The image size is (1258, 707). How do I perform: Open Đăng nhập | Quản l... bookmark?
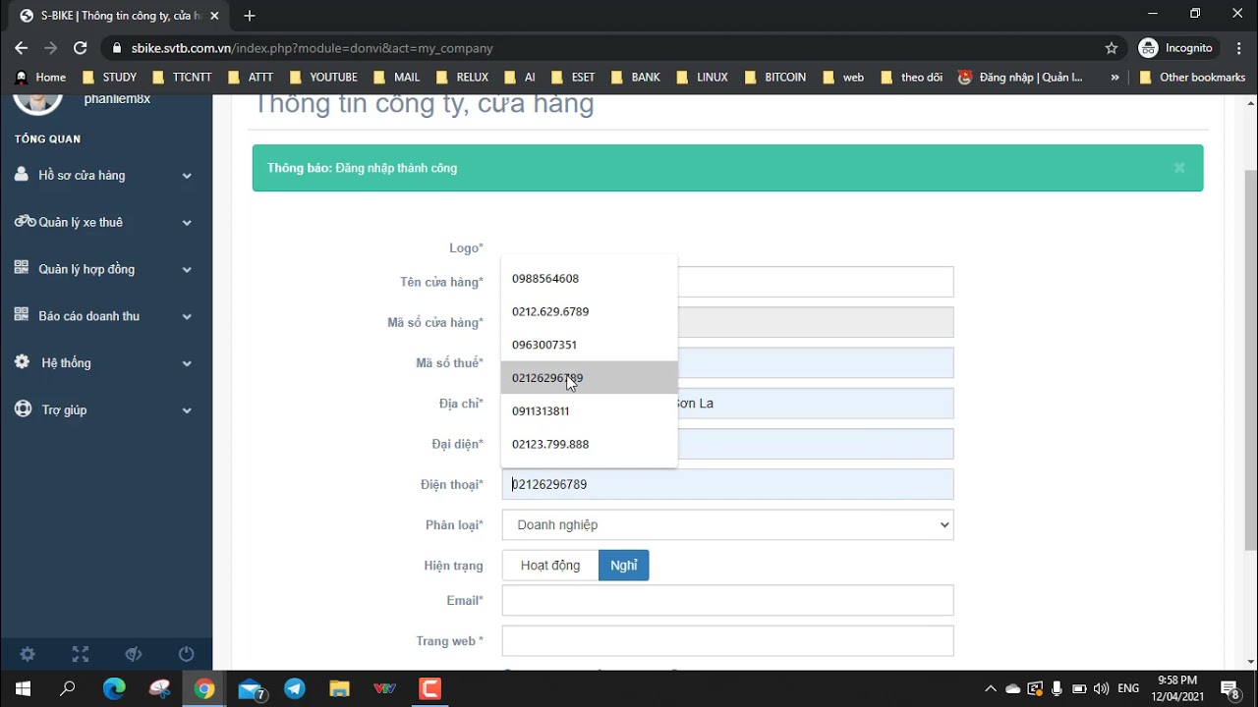[x=1020, y=77]
